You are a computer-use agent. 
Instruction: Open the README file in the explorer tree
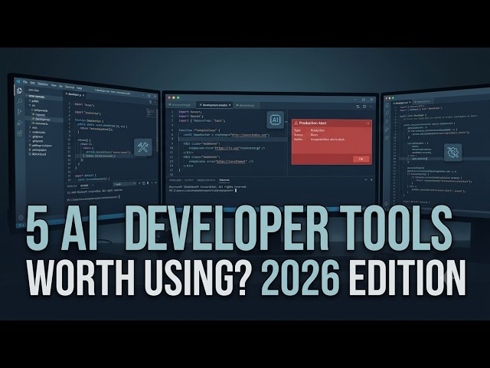point(38,154)
